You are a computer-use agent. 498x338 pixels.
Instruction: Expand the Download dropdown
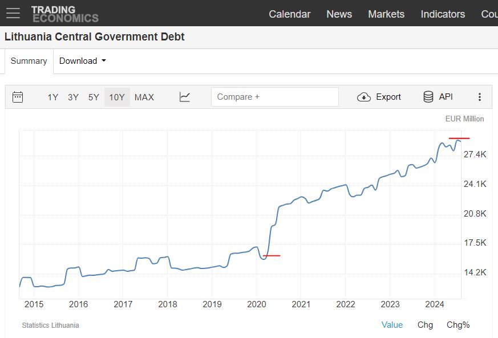click(x=83, y=61)
